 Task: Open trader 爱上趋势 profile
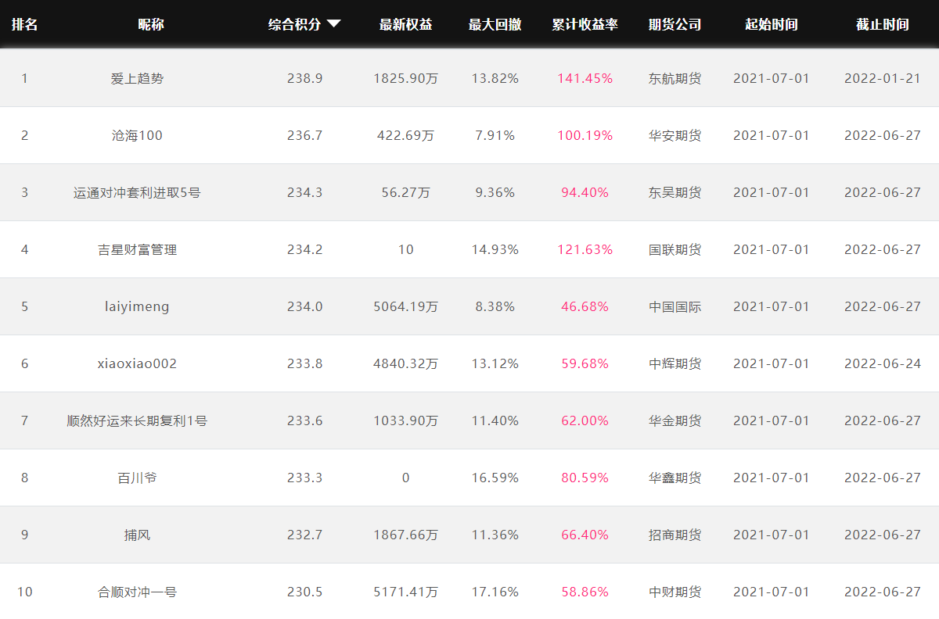[138, 78]
